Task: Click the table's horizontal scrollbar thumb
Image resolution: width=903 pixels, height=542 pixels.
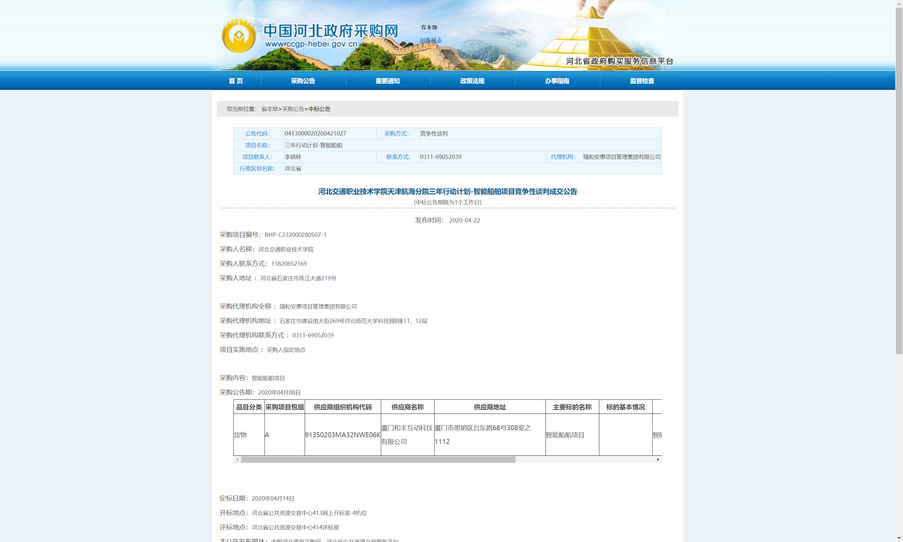Action: (378, 459)
